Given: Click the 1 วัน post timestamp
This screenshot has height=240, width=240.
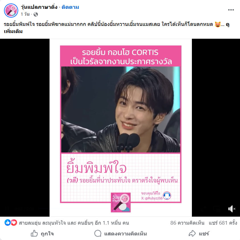Looking at the screenshot, I should coord(25,14).
